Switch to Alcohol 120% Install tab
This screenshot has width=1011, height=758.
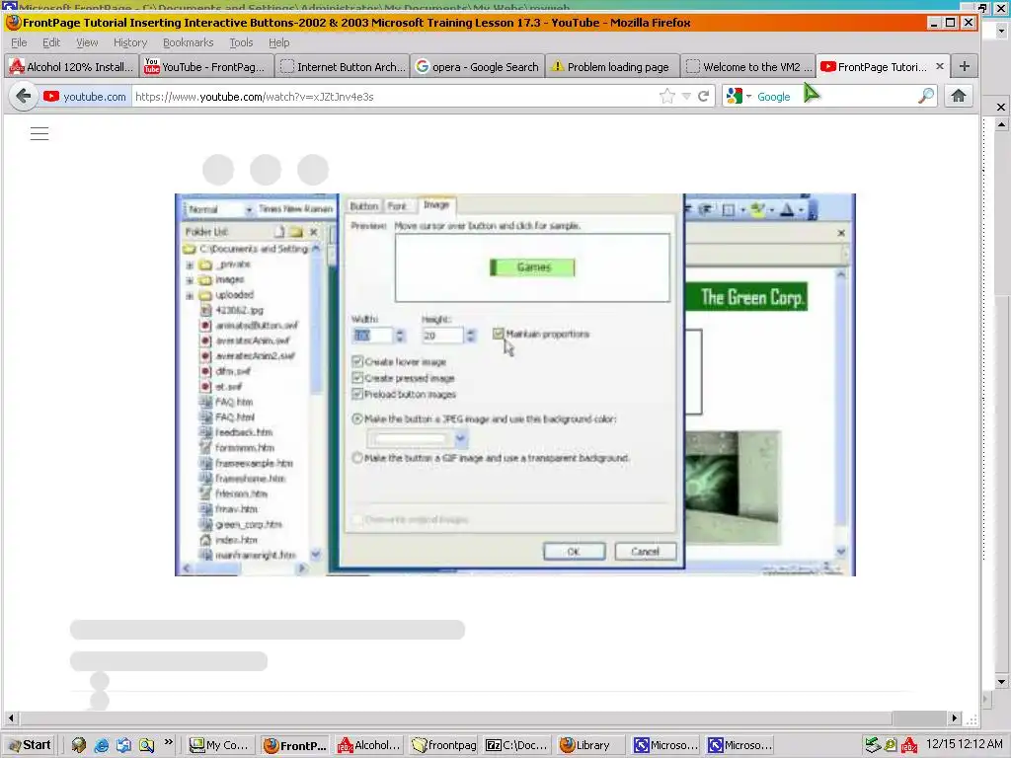click(x=71, y=67)
